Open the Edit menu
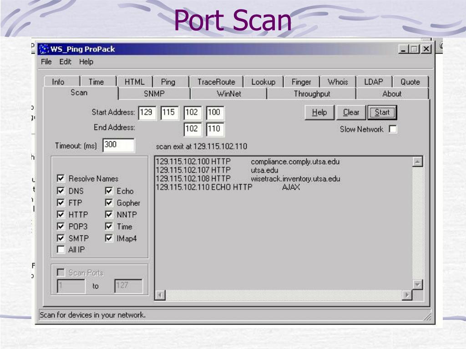This screenshot has height=349, width=466. coord(65,62)
